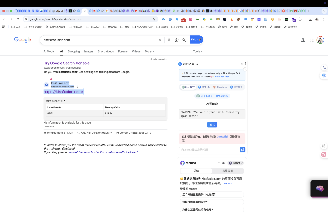Screen dimensions: 328x212
Task: Open Chrome extensions puzzle icon
Action: [x=300, y=19]
